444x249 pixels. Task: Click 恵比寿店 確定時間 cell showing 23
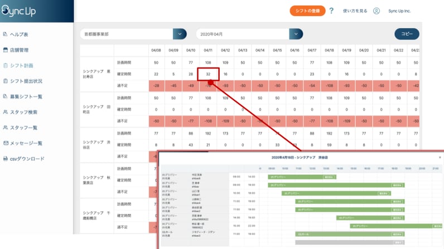click(312, 74)
